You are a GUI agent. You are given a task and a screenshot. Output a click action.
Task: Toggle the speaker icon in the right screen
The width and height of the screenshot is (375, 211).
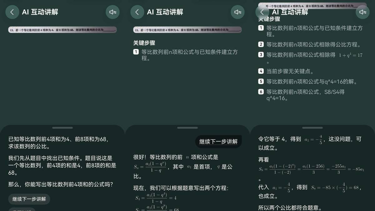tap(362, 12)
